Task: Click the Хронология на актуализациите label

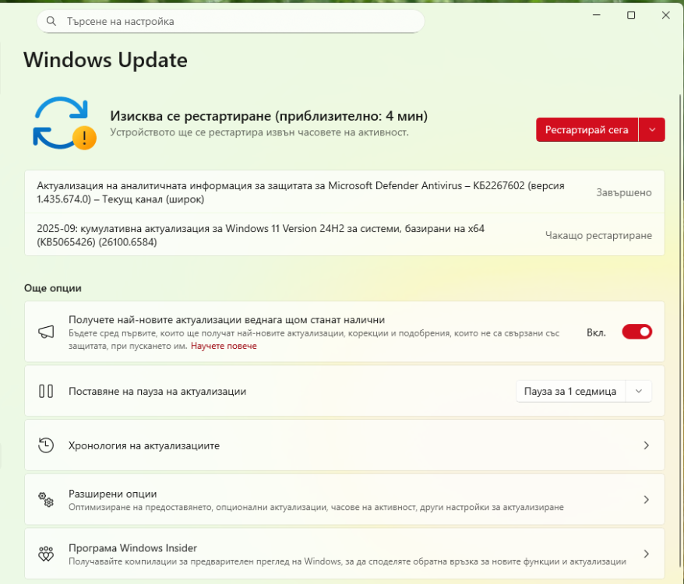Action: [x=144, y=445]
